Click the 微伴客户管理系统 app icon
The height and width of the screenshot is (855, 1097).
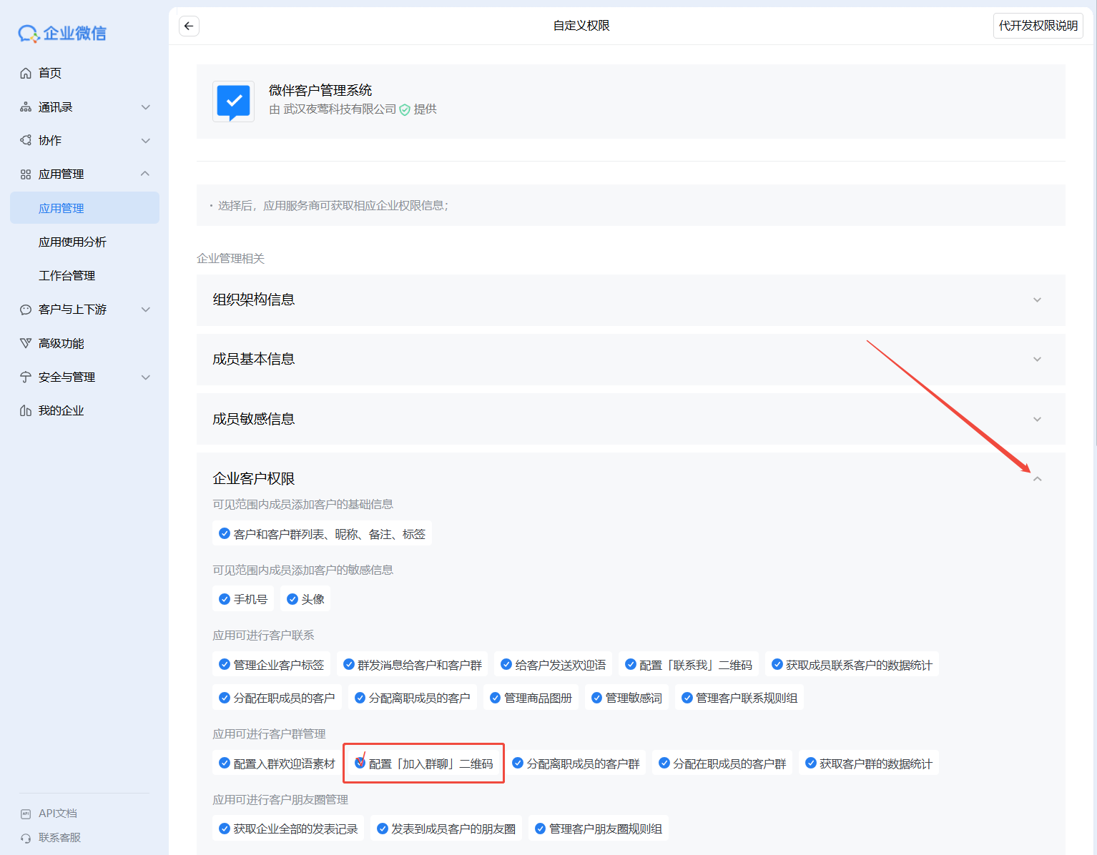tap(233, 102)
